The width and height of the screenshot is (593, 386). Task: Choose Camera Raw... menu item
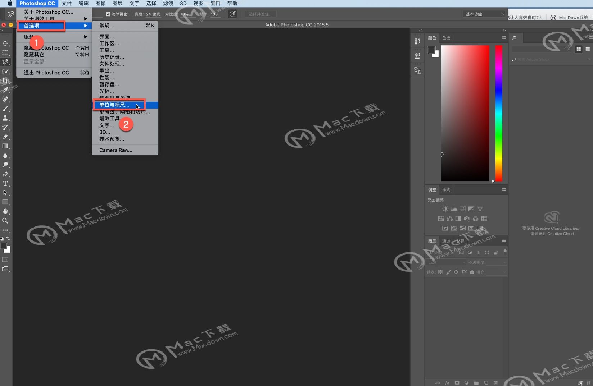(x=125, y=150)
